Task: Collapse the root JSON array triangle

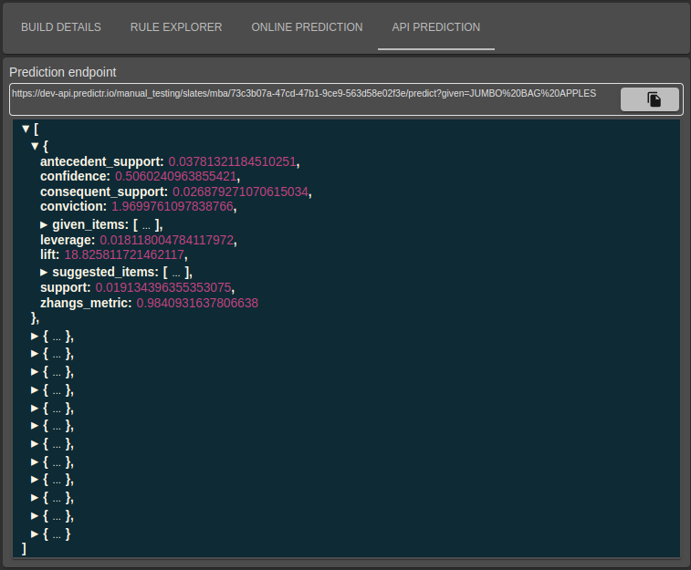Action: [x=26, y=129]
